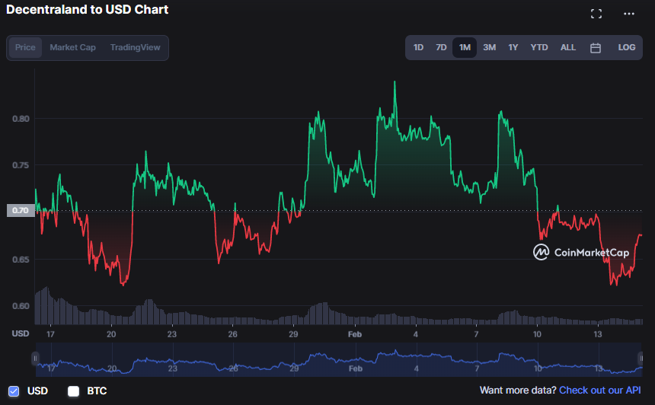Click the Feb x-axis date label

(x=355, y=334)
